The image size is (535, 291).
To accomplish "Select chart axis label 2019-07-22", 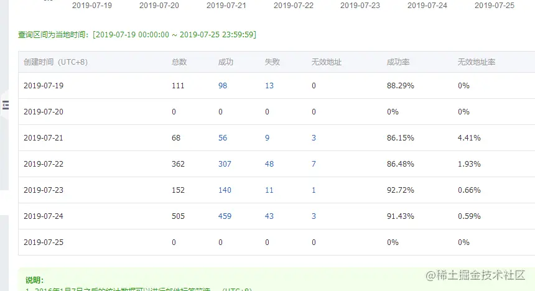I will 294,6.
